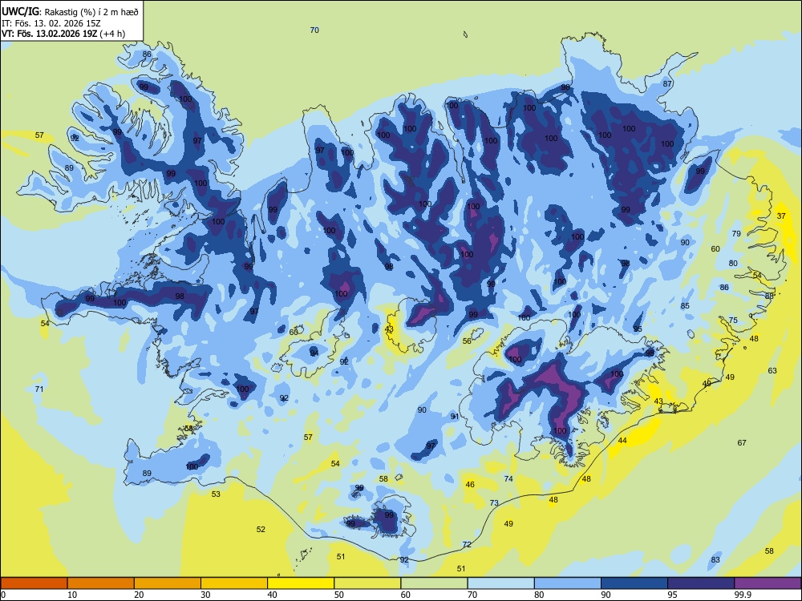Pick the dark blue 90–95 legend swatch
Screen dimensions: 802x601
634,583
